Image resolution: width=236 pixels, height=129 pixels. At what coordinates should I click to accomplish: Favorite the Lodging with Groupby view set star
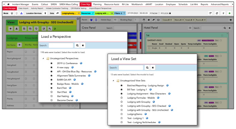point(122,102)
